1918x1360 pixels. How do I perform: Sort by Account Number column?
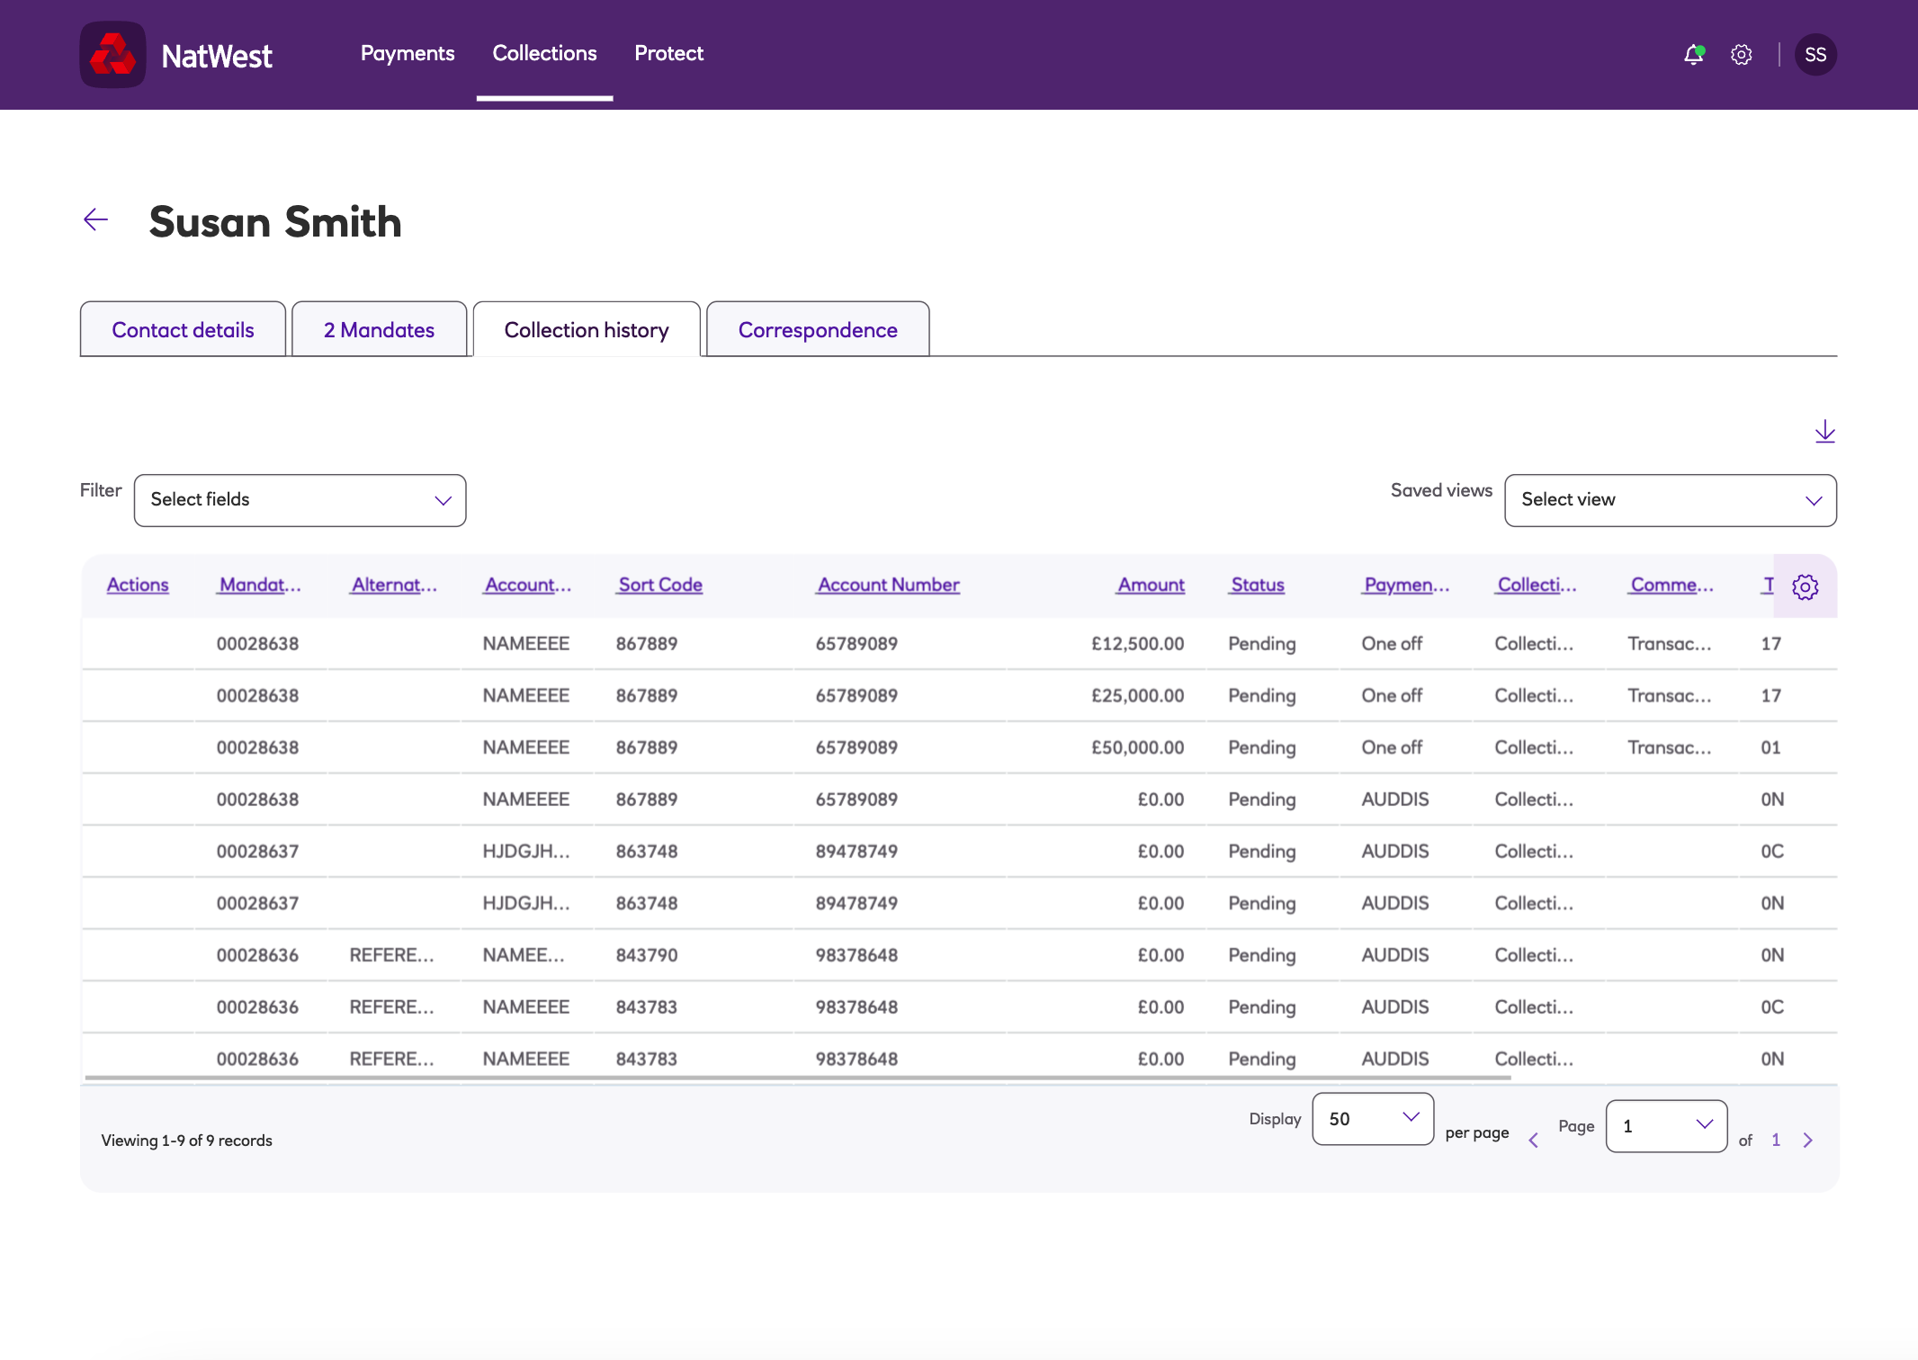pyautogui.click(x=889, y=585)
